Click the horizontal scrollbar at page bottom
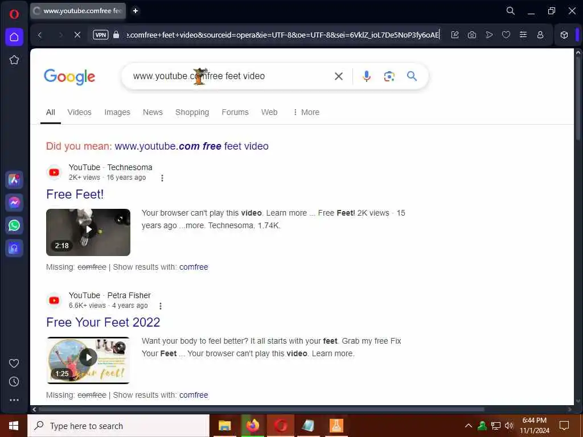The width and height of the screenshot is (583, 437). 261,410
